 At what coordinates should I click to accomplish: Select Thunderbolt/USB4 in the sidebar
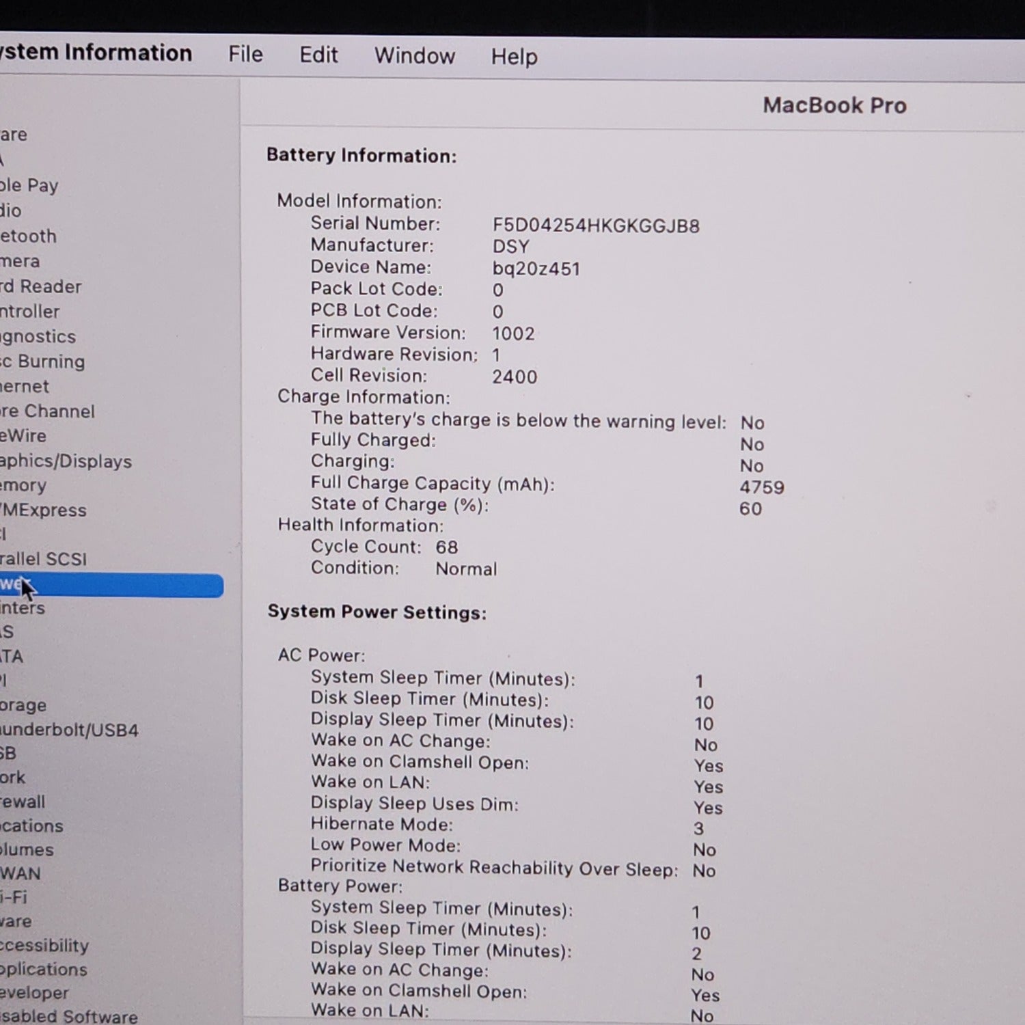click(69, 730)
